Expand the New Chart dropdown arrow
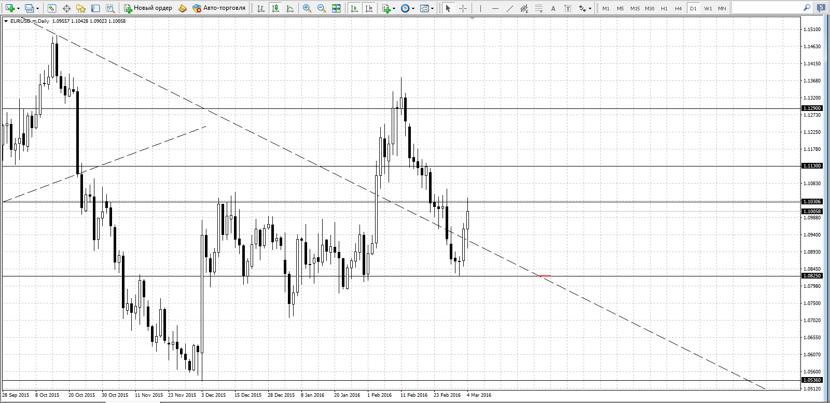Viewport: 830px width, 403px height. click(18, 8)
